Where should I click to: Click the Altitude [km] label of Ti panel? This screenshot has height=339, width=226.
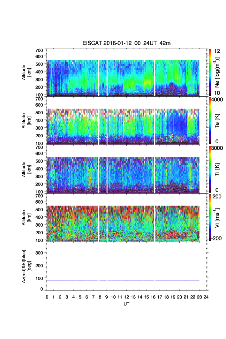(x=26, y=169)
